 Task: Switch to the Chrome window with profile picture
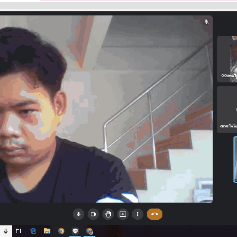[89, 231]
